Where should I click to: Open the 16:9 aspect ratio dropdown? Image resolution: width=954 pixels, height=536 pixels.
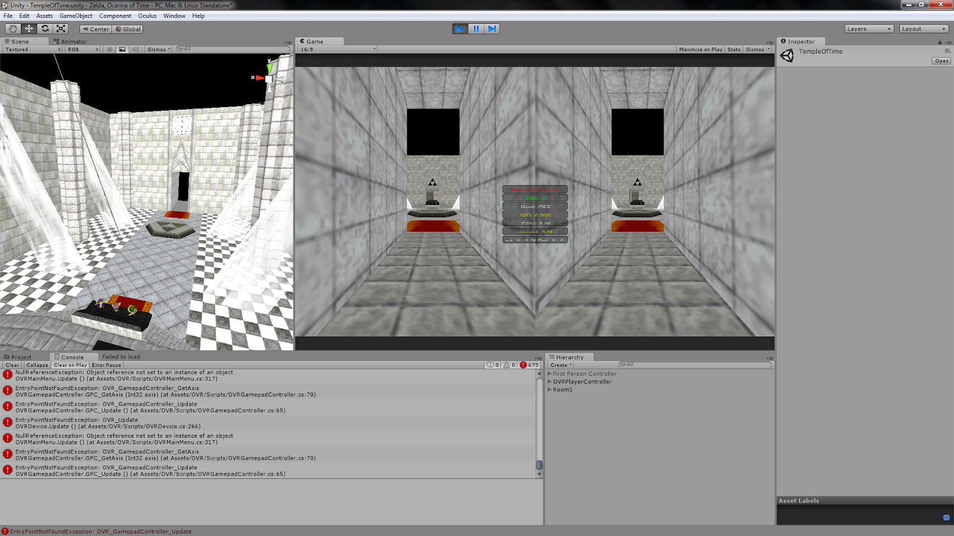337,49
